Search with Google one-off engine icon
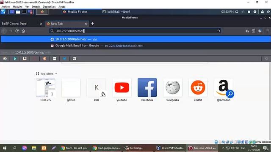The width and height of the screenshot is (271, 152). [x=5, y=59]
